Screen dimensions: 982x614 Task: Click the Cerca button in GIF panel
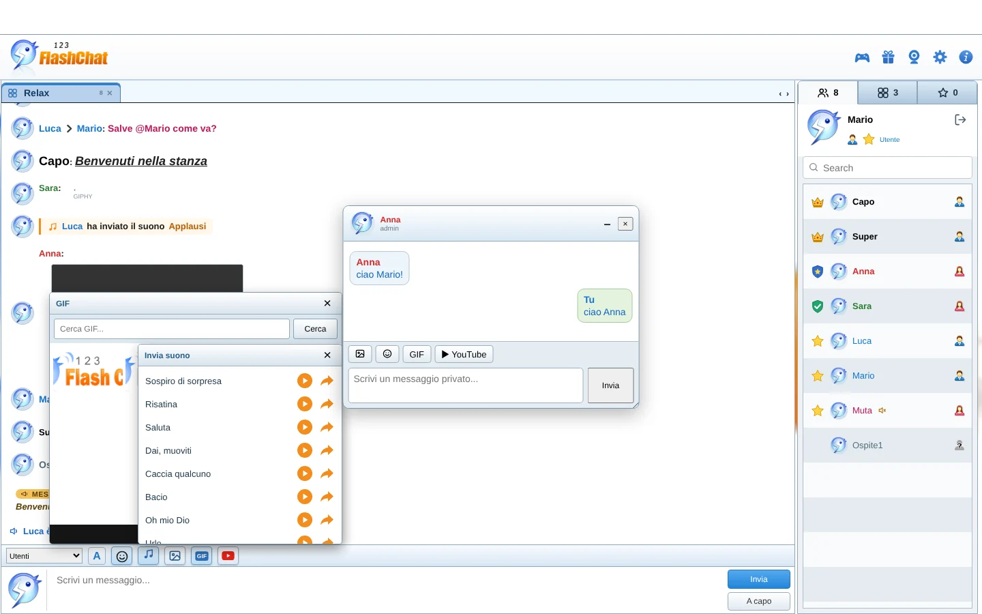315,329
